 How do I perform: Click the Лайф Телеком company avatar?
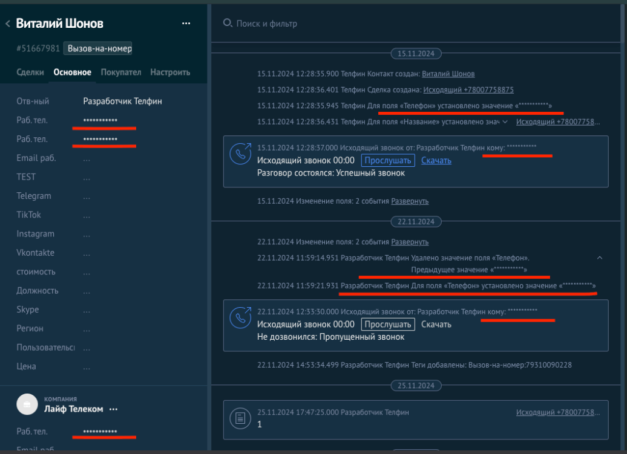click(x=27, y=403)
